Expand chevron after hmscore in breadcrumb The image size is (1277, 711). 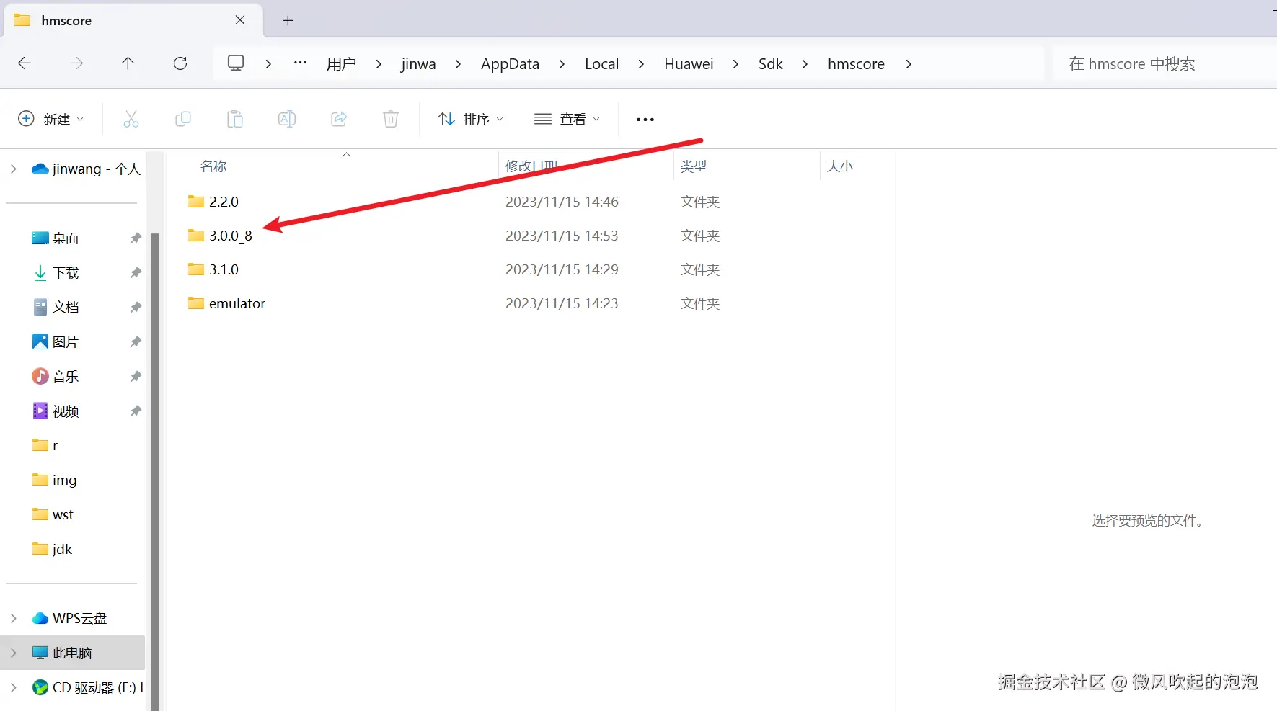click(909, 64)
